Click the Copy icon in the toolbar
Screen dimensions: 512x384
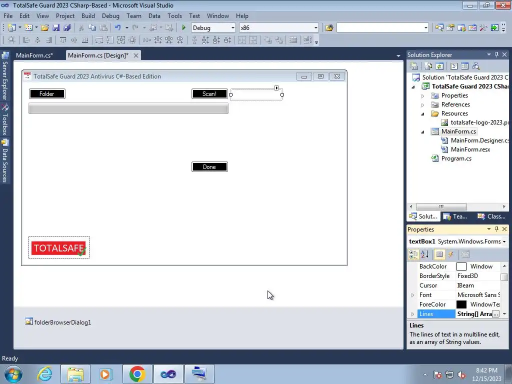[x=92, y=28]
